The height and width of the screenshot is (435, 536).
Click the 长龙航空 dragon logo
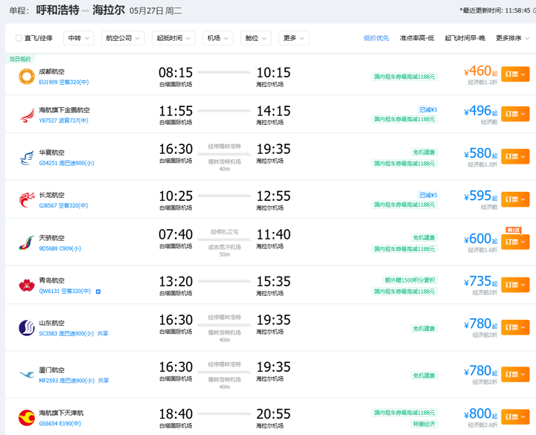pos(27,200)
